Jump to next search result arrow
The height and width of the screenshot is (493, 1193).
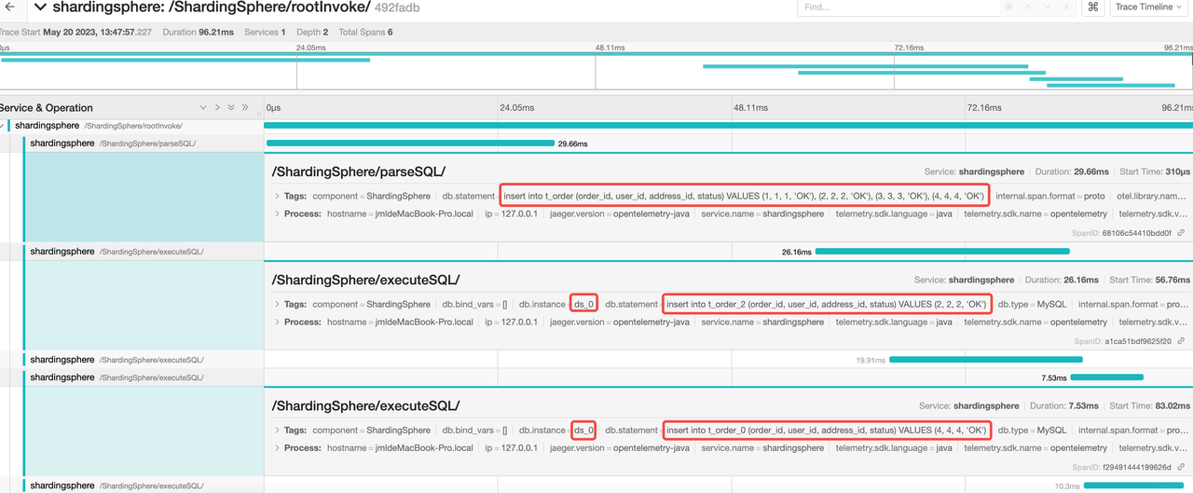click(x=1047, y=7)
